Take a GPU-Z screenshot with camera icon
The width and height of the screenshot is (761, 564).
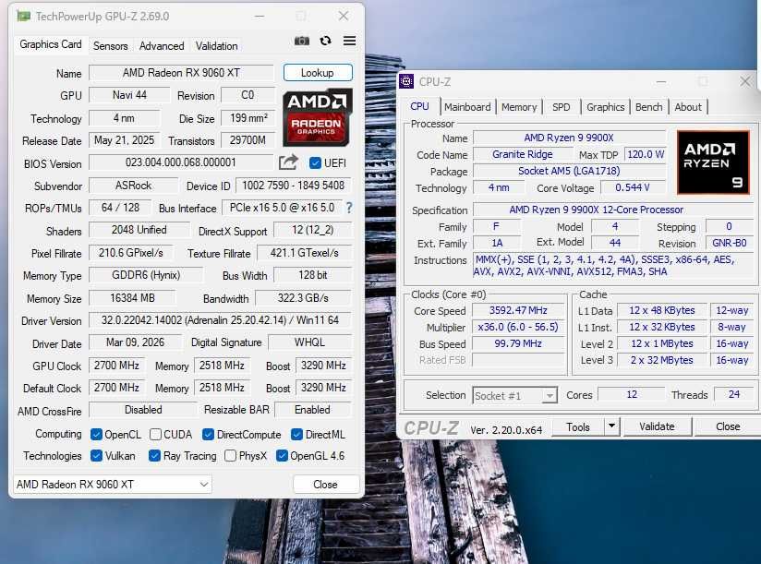click(x=302, y=42)
